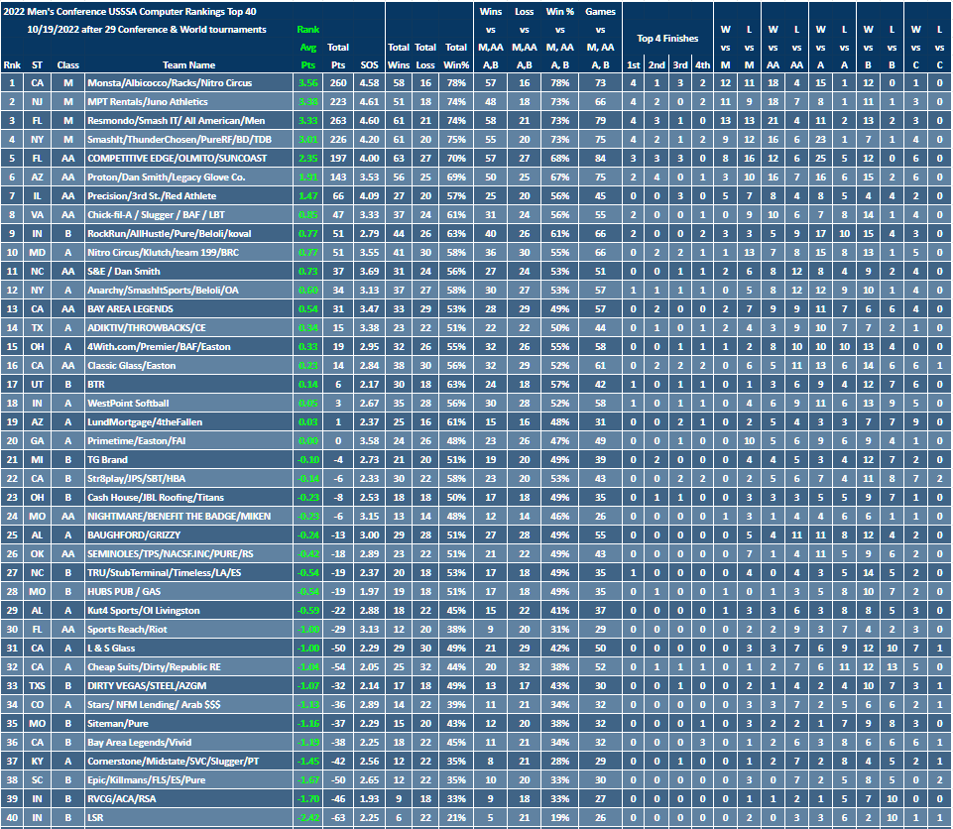
Task: Click state UT in row 17
Action: (x=37, y=384)
